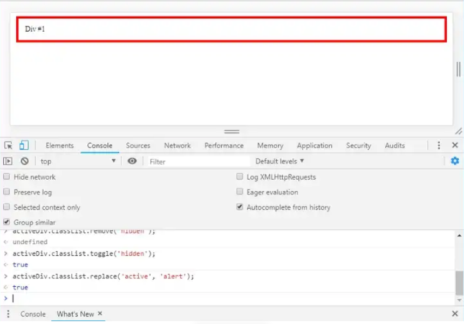
Task: Tick the Eager evaluation checkbox
Action: (240, 192)
